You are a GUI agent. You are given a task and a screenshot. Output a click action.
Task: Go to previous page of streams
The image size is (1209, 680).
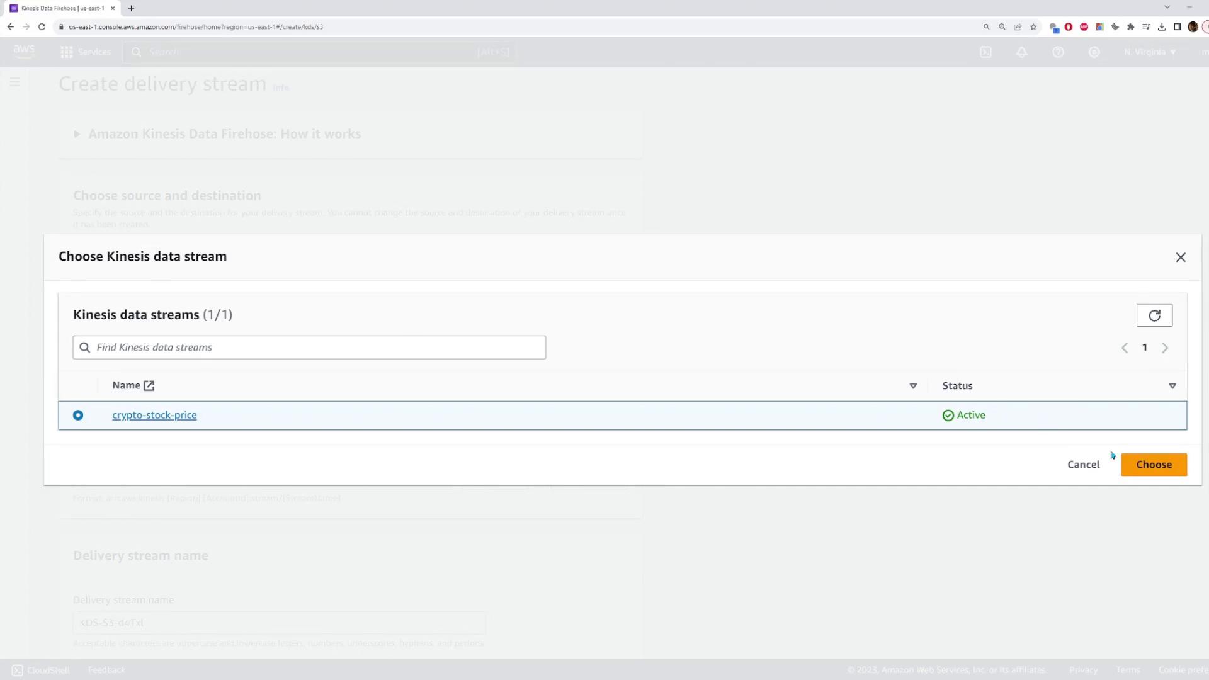1125,348
